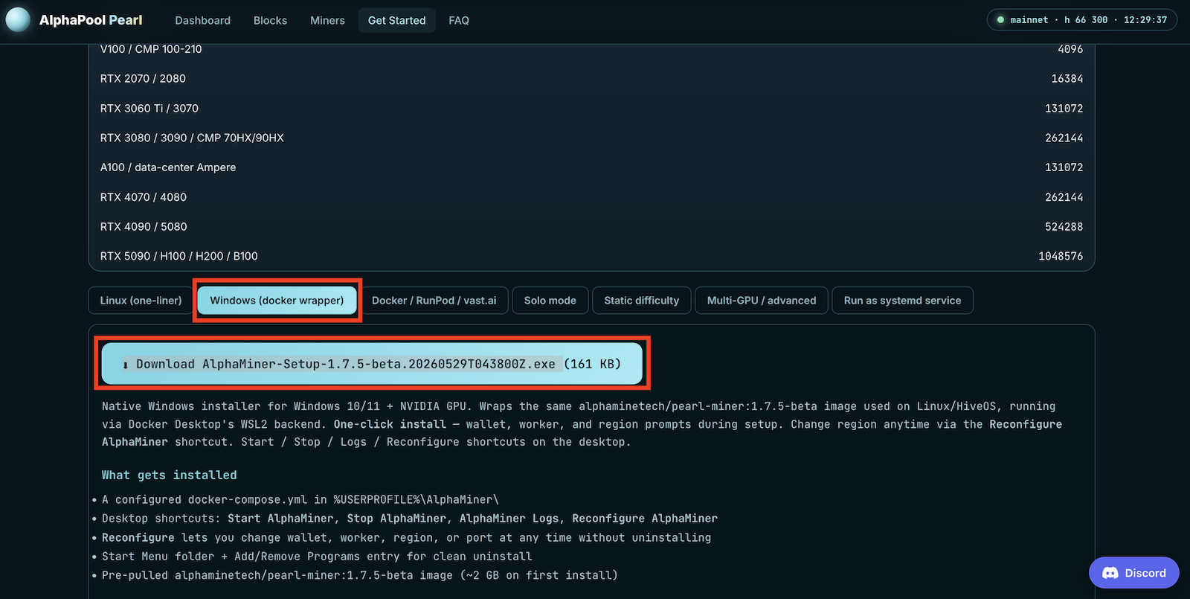Select the RTX 2070 / 2080 row
The width and height of the screenshot is (1190, 599).
(591, 79)
